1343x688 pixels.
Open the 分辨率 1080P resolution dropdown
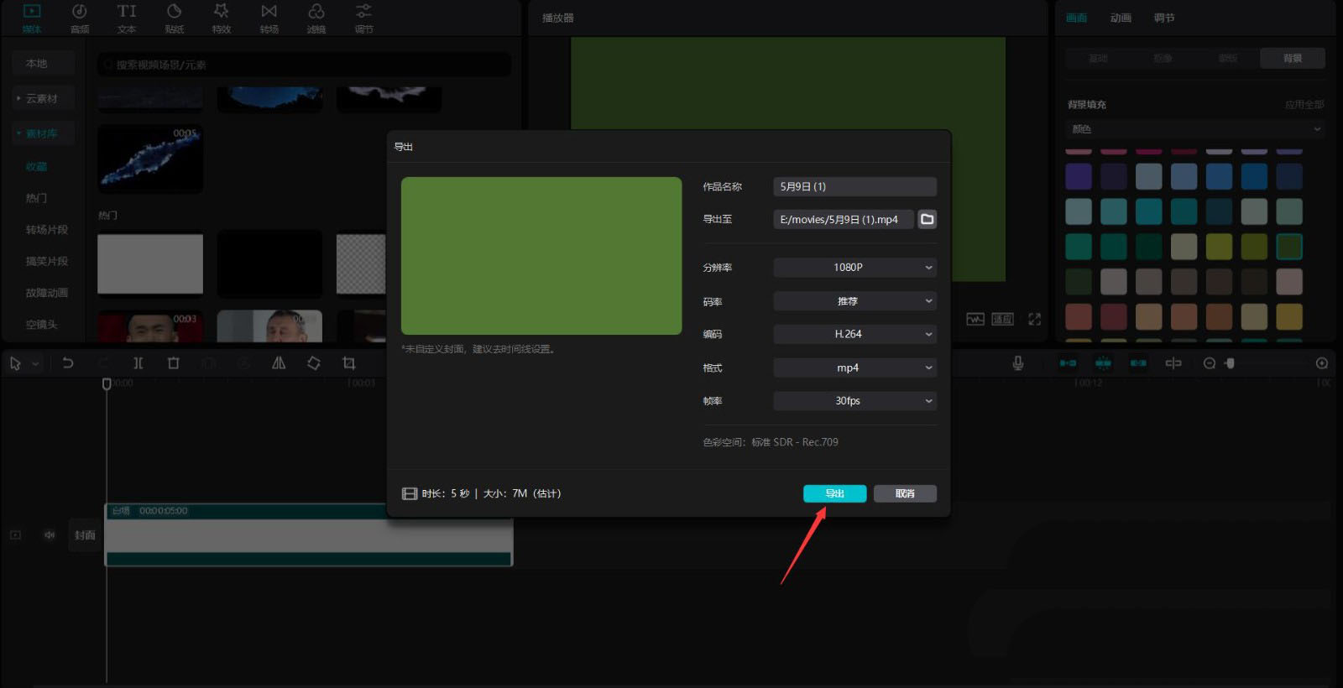[x=854, y=268]
